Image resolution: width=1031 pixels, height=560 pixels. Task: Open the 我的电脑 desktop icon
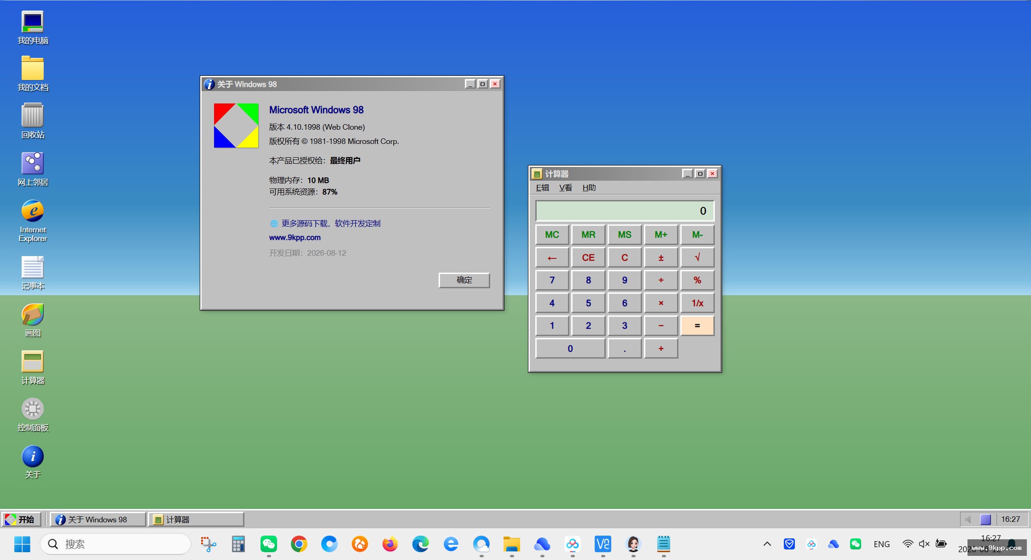33,28
